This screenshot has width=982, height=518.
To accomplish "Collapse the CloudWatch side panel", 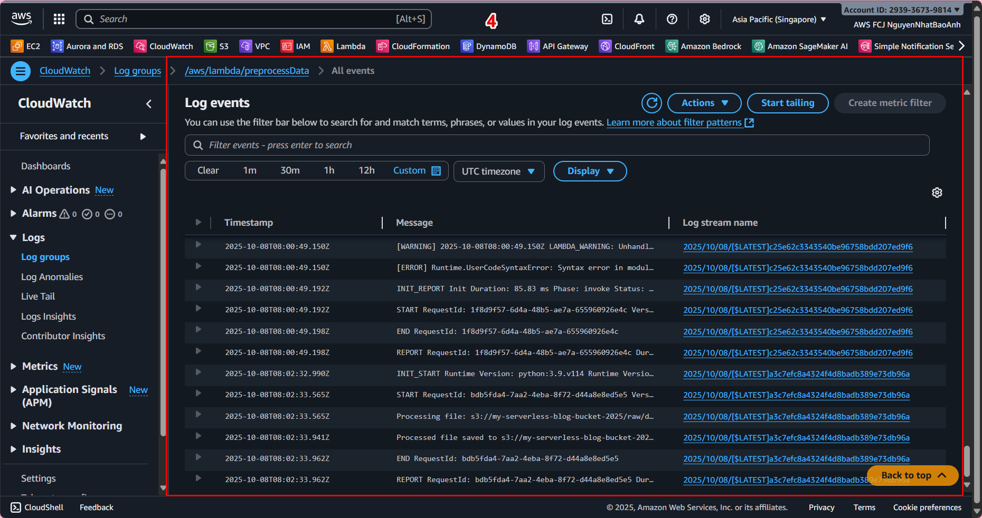I will click(x=149, y=104).
